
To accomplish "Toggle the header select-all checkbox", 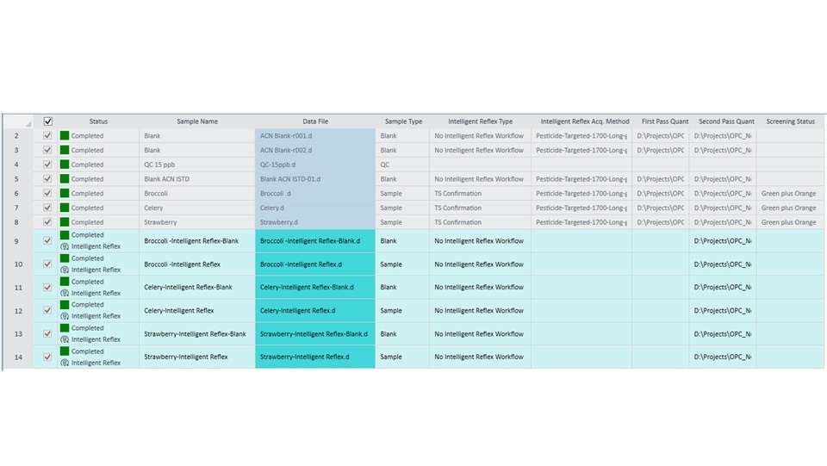I will (47, 121).
